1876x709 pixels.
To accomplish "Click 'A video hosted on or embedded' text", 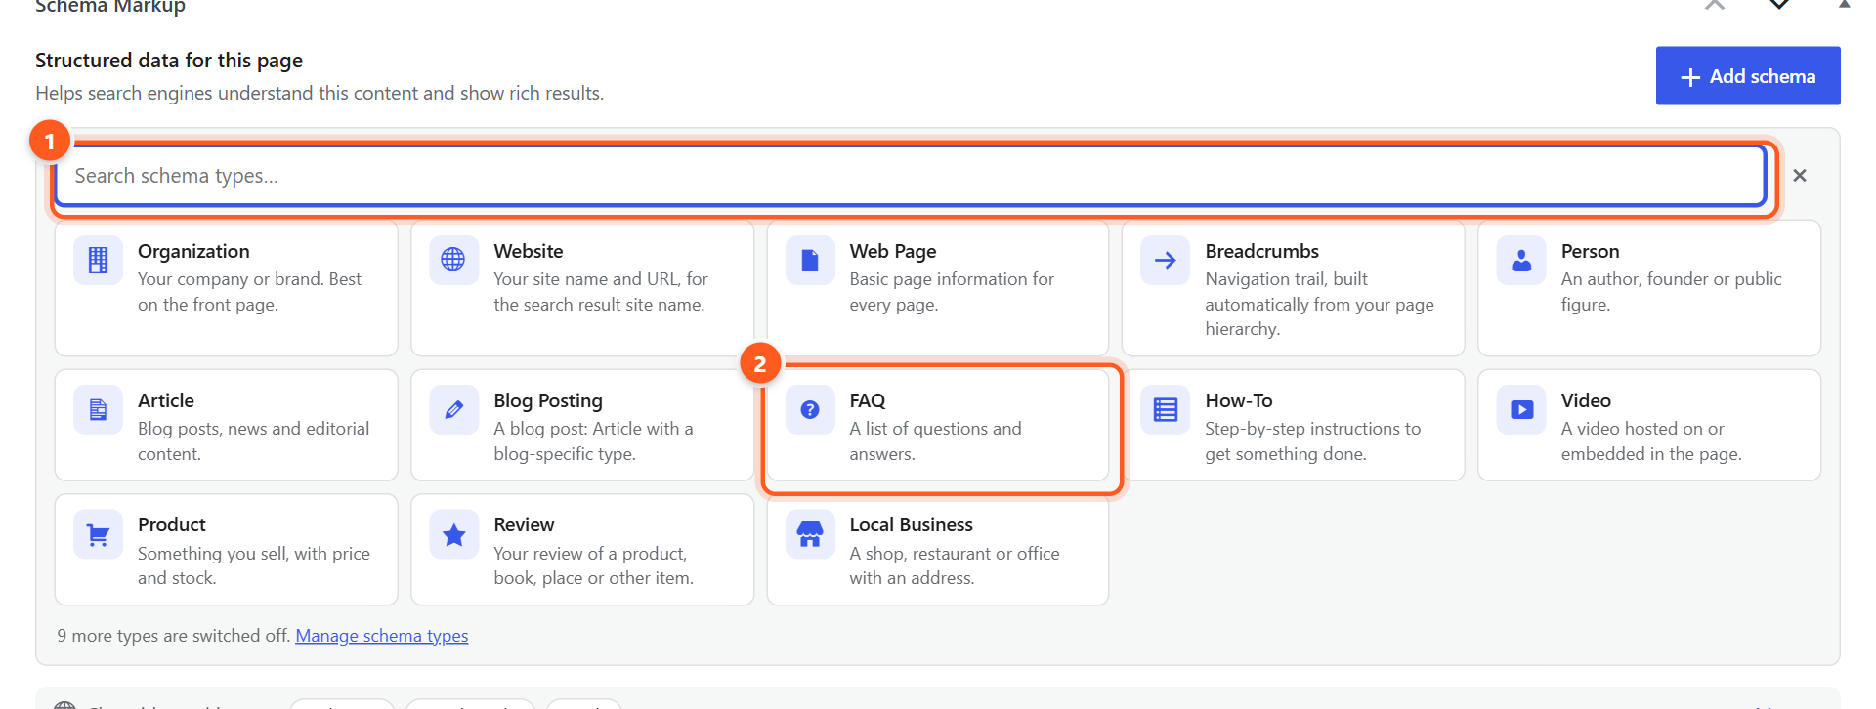I will (x=1651, y=441).
